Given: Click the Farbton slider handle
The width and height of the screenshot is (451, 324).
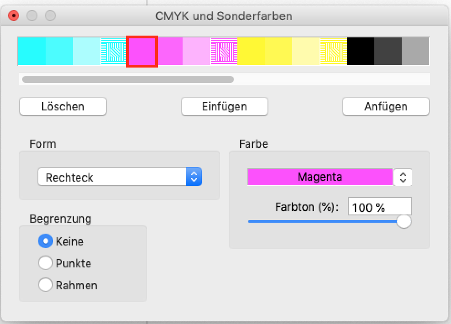Looking at the screenshot, I should pyautogui.click(x=404, y=222).
